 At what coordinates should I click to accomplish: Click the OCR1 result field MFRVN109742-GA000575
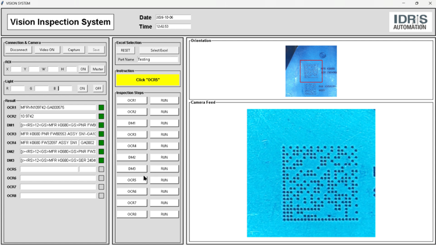[x=58, y=108]
